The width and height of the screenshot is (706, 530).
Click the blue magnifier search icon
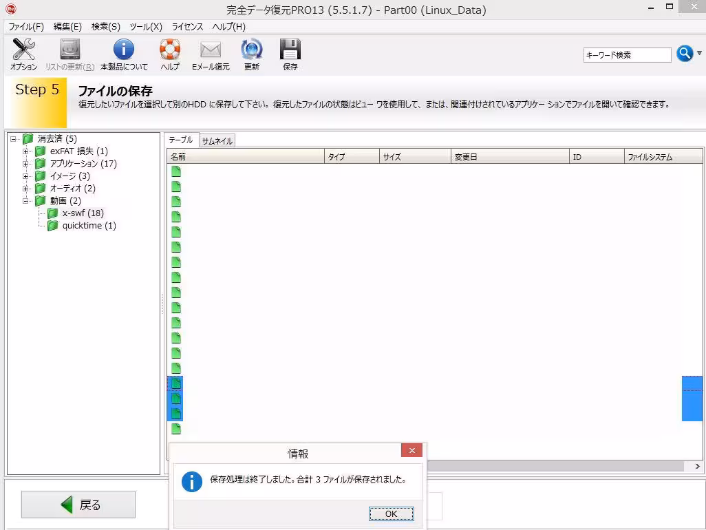pyautogui.click(x=684, y=54)
